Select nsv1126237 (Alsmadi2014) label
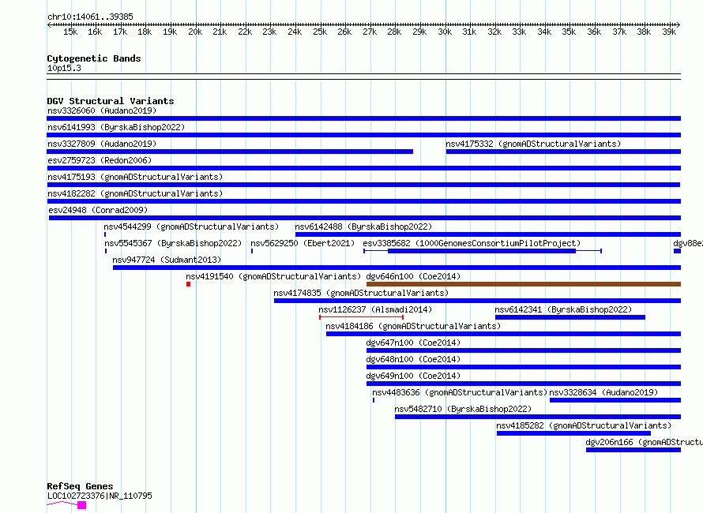 (x=375, y=309)
